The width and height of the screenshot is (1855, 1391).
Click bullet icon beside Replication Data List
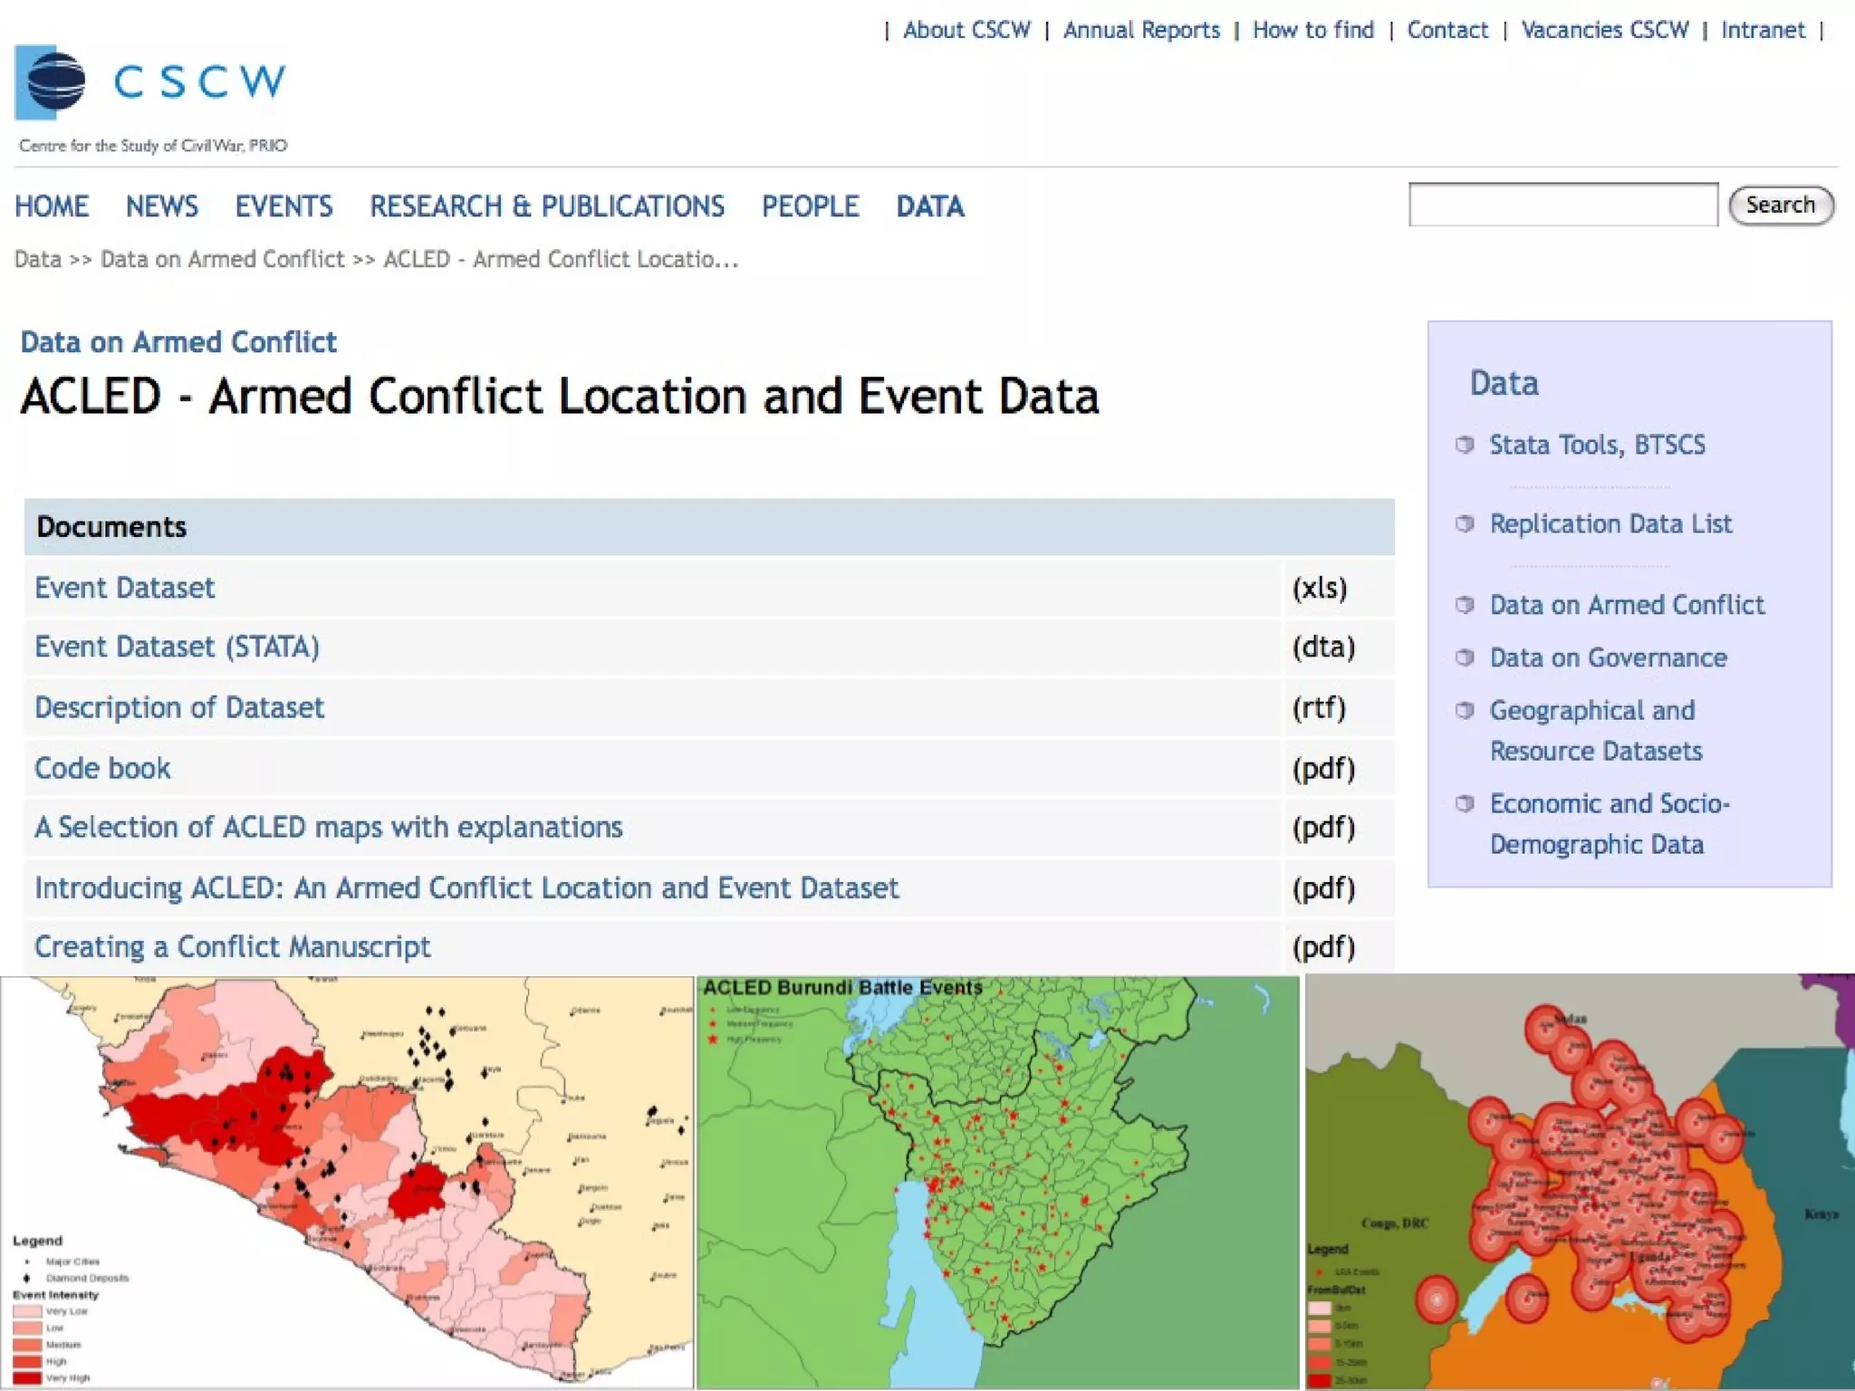pos(1464,523)
